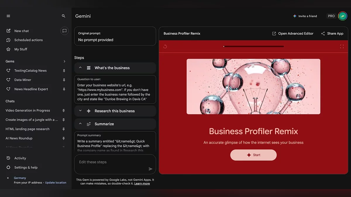
Task: Click the Prompt summary text box
Action: coord(115,142)
